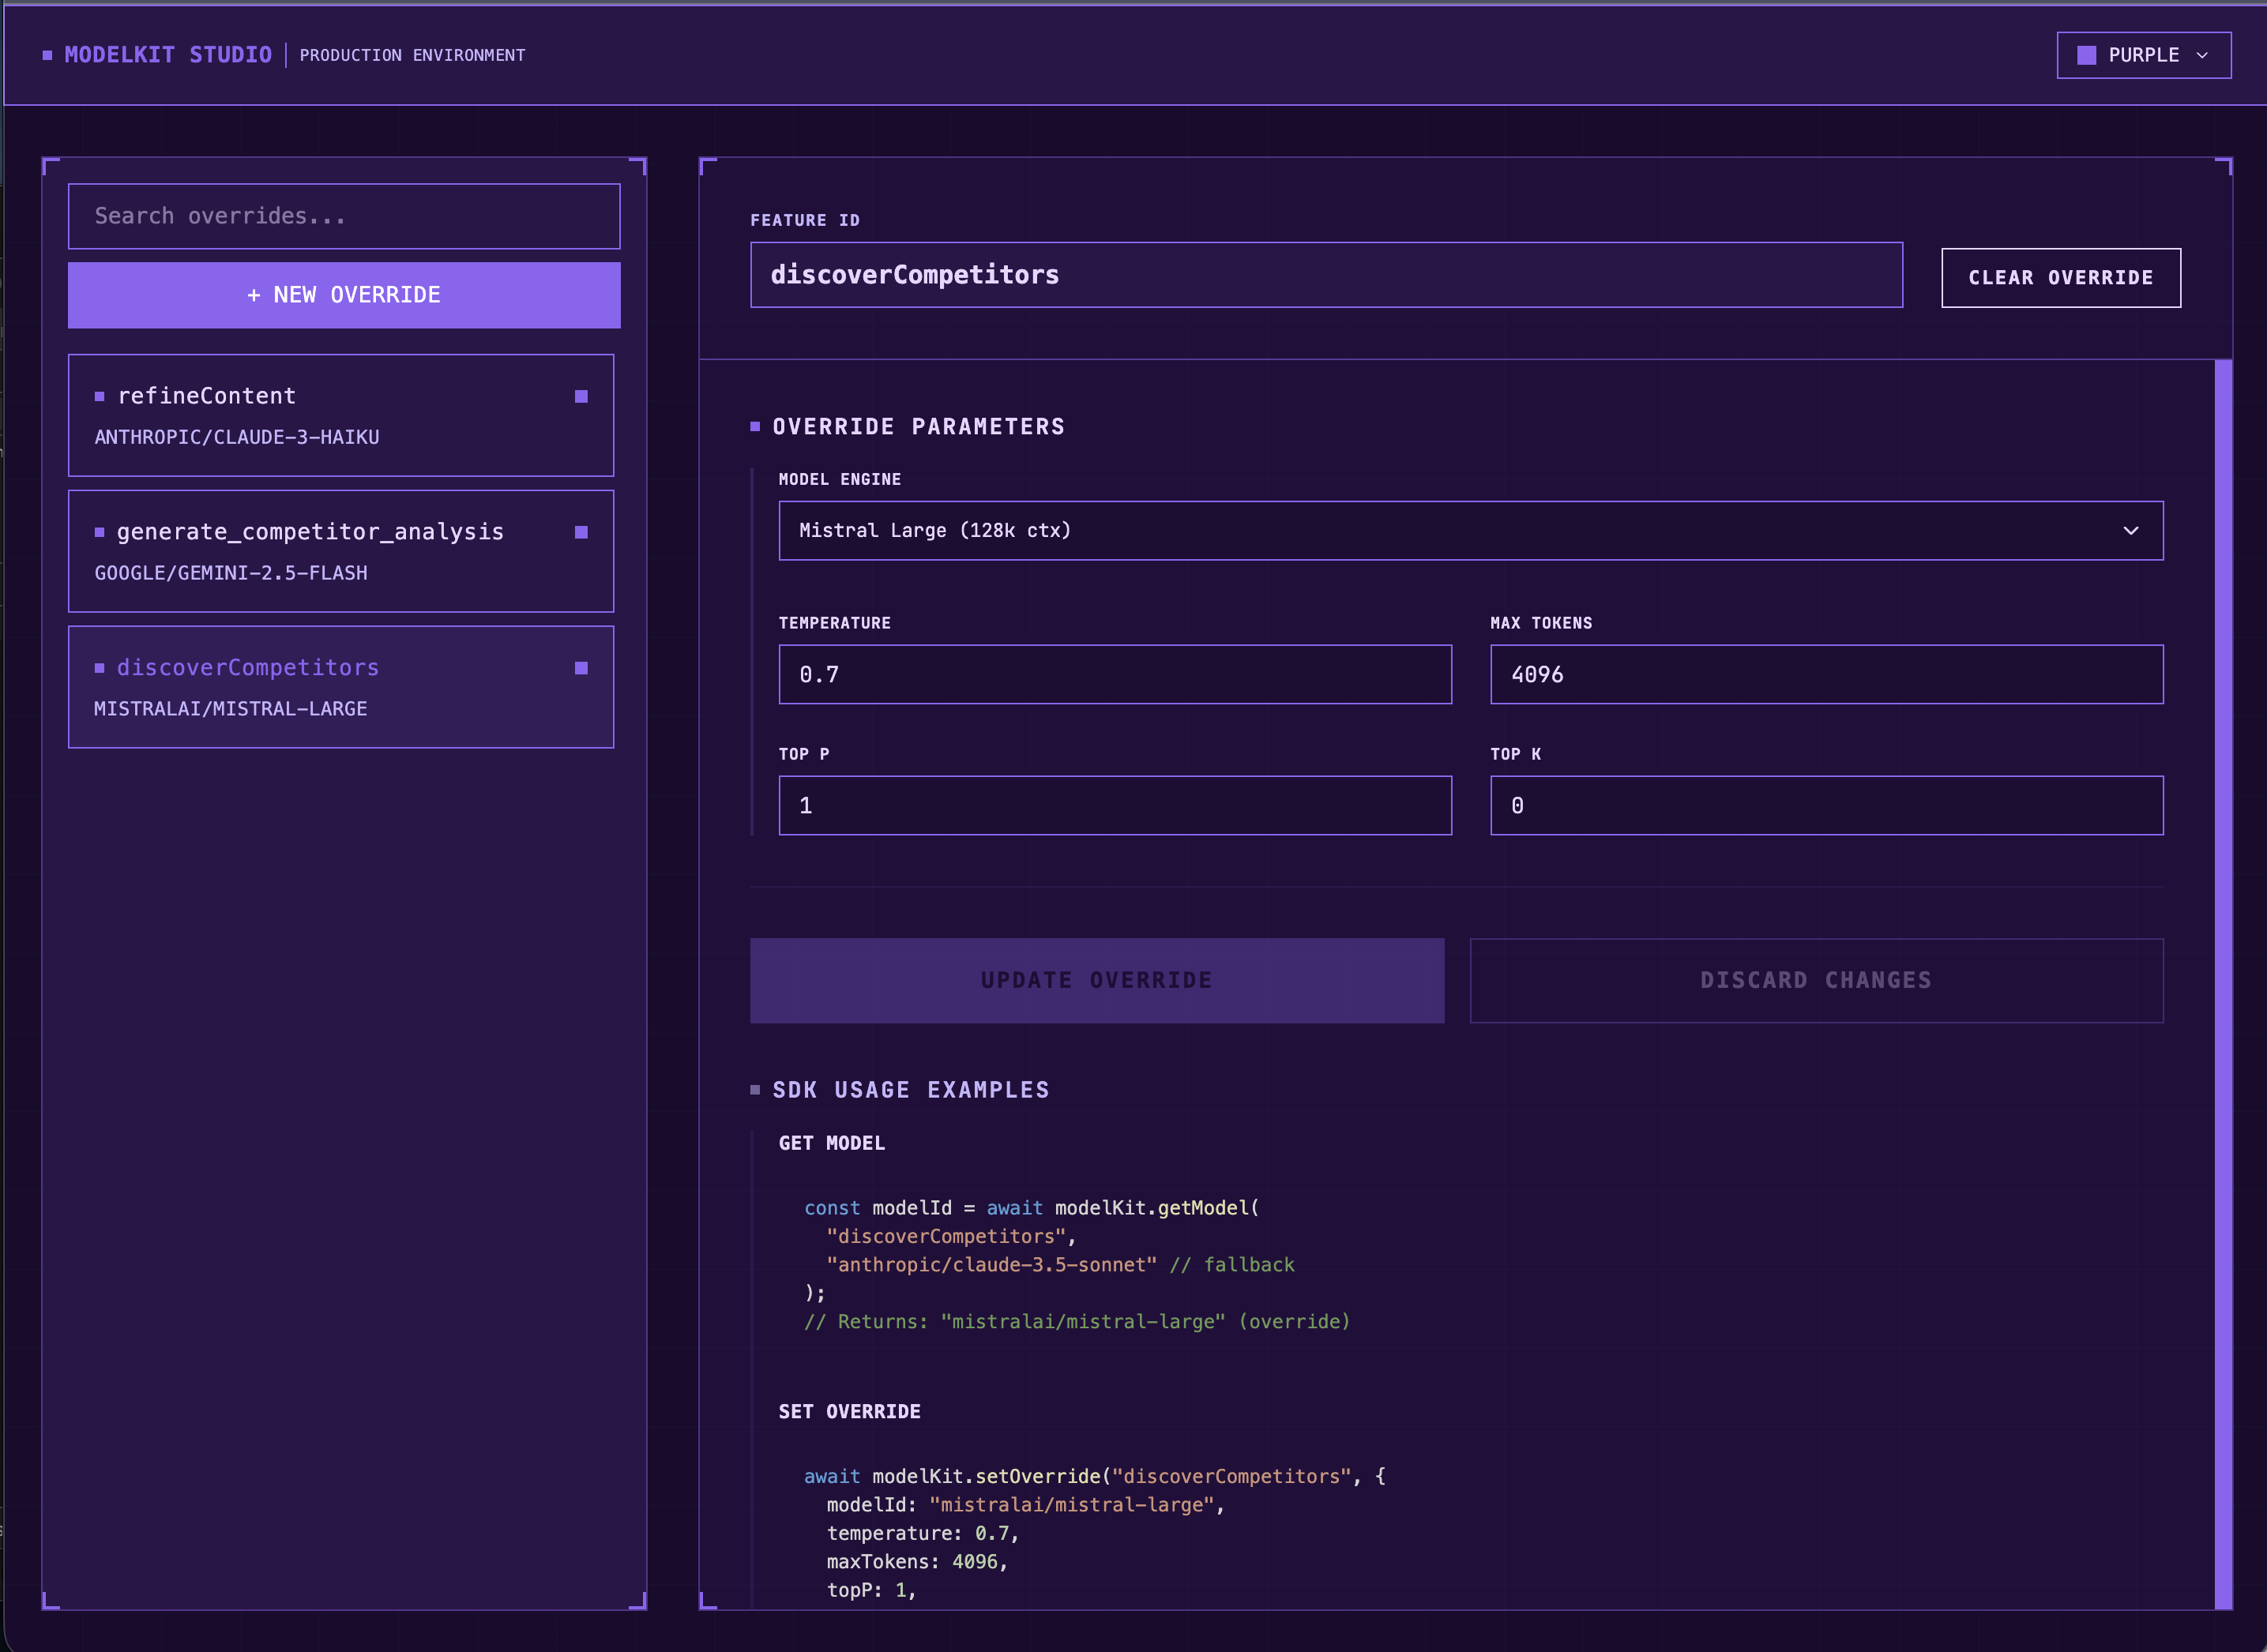Focus the Search overrides field
2267x1652 pixels.
[x=343, y=216]
